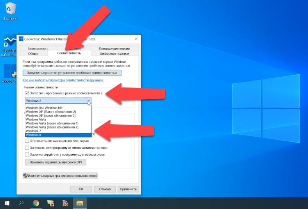Choose Windows 98 / Windows Me from list
Screen dimensions: 308x209
[x=58, y=108]
